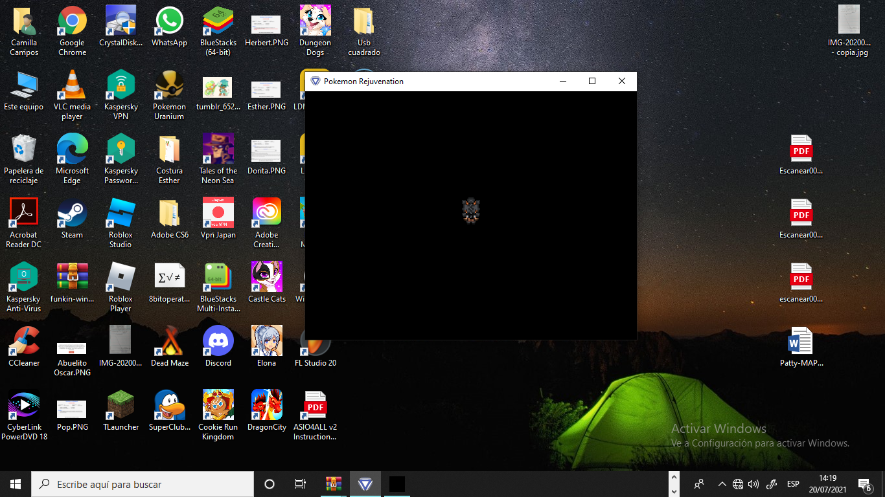The image size is (885, 497).
Task: Change ESP input language indicator
Action: 793,484
